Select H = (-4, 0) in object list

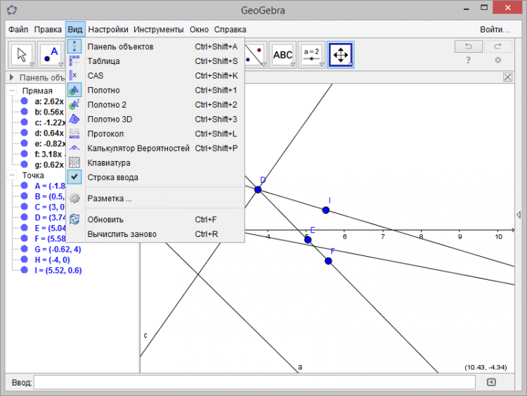click(x=52, y=260)
